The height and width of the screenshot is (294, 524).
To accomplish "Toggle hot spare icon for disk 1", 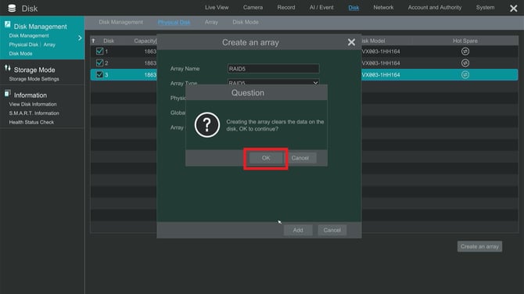I will click(465, 51).
